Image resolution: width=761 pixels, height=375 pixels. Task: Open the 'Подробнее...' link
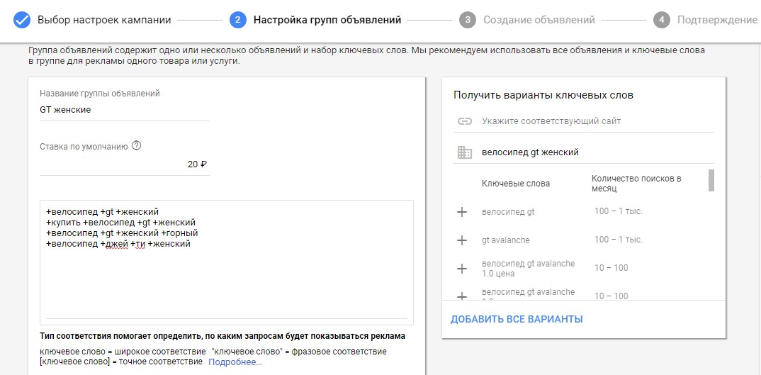coord(235,362)
